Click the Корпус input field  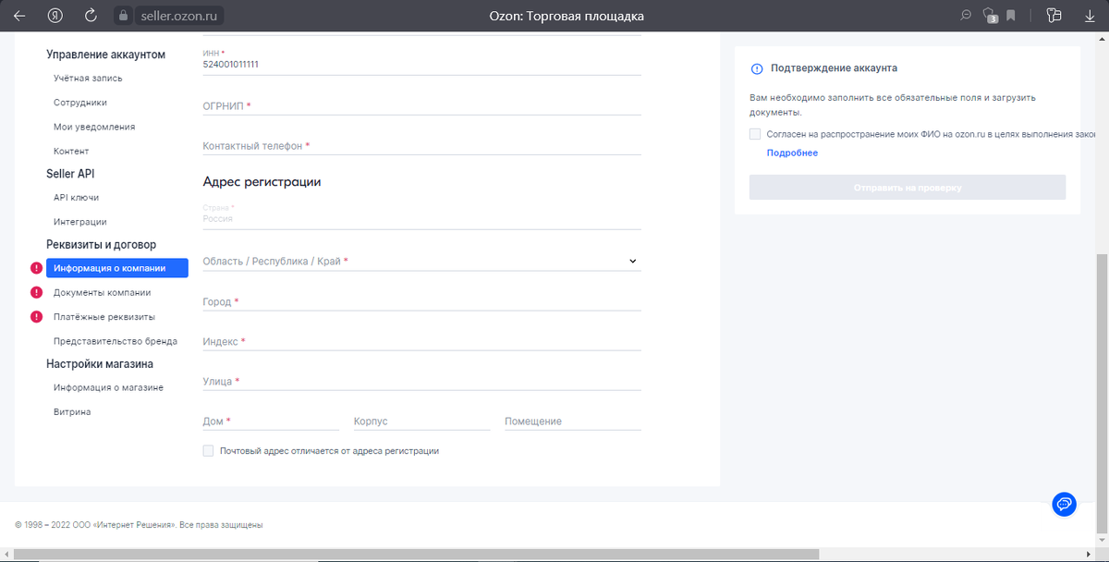coord(421,421)
